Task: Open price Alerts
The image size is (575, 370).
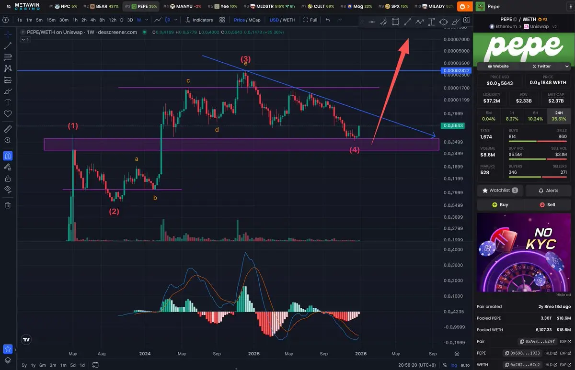Action: [x=548, y=191]
